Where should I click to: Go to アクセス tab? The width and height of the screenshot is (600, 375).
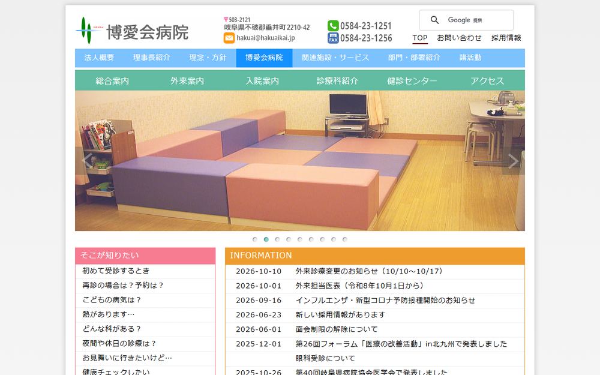[487, 81]
